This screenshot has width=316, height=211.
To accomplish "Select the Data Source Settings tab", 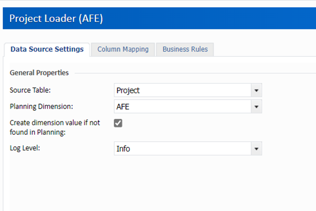I will tap(47, 49).
